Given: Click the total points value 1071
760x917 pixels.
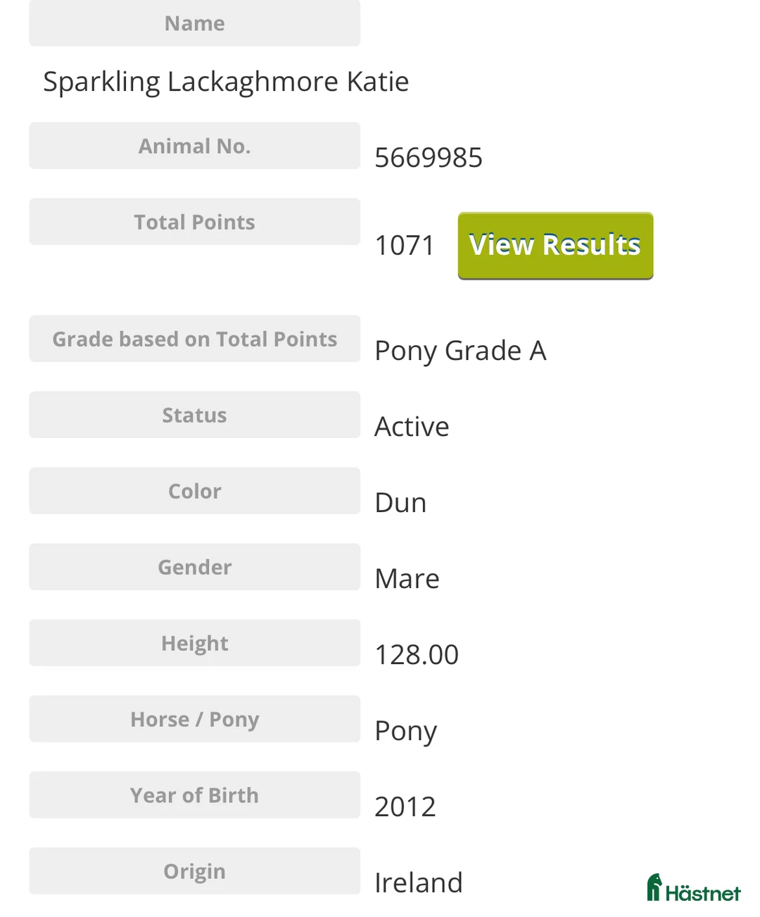Looking at the screenshot, I should pyautogui.click(x=405, y=246).
